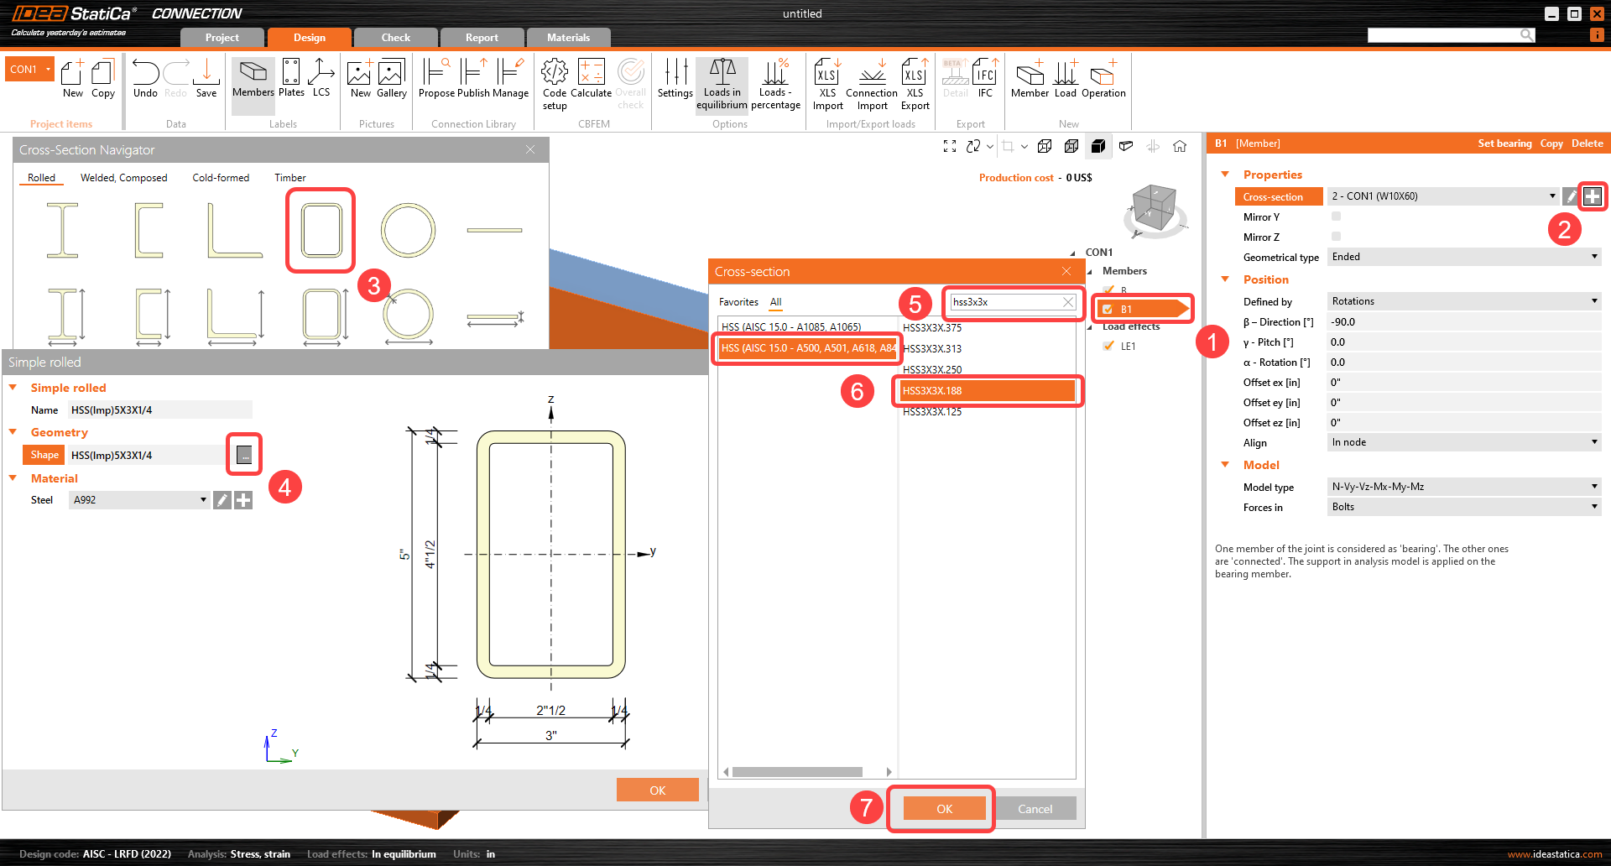Click the Calculate icon in CBFEM group
Image resolution: width=1611 pixels, height=866 pixels.
591,78
